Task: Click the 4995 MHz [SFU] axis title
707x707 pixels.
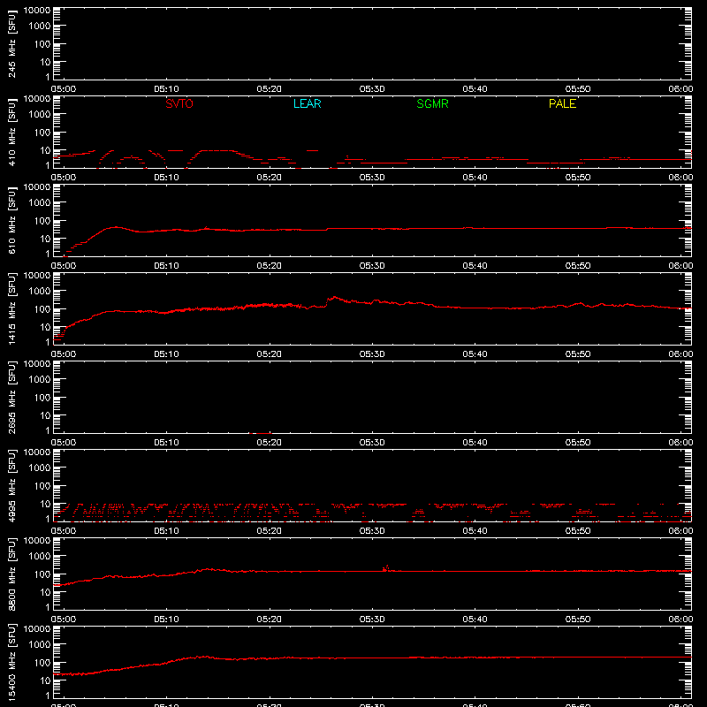Action: click(11, 485)
